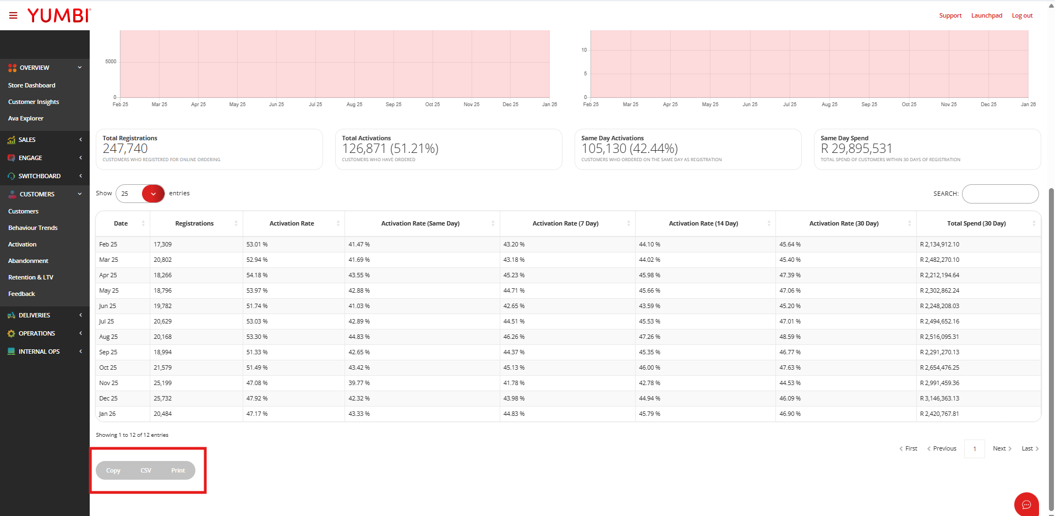1055x516 pixels.
Task: Sort table by Date column
Action: tap(121, 223)
